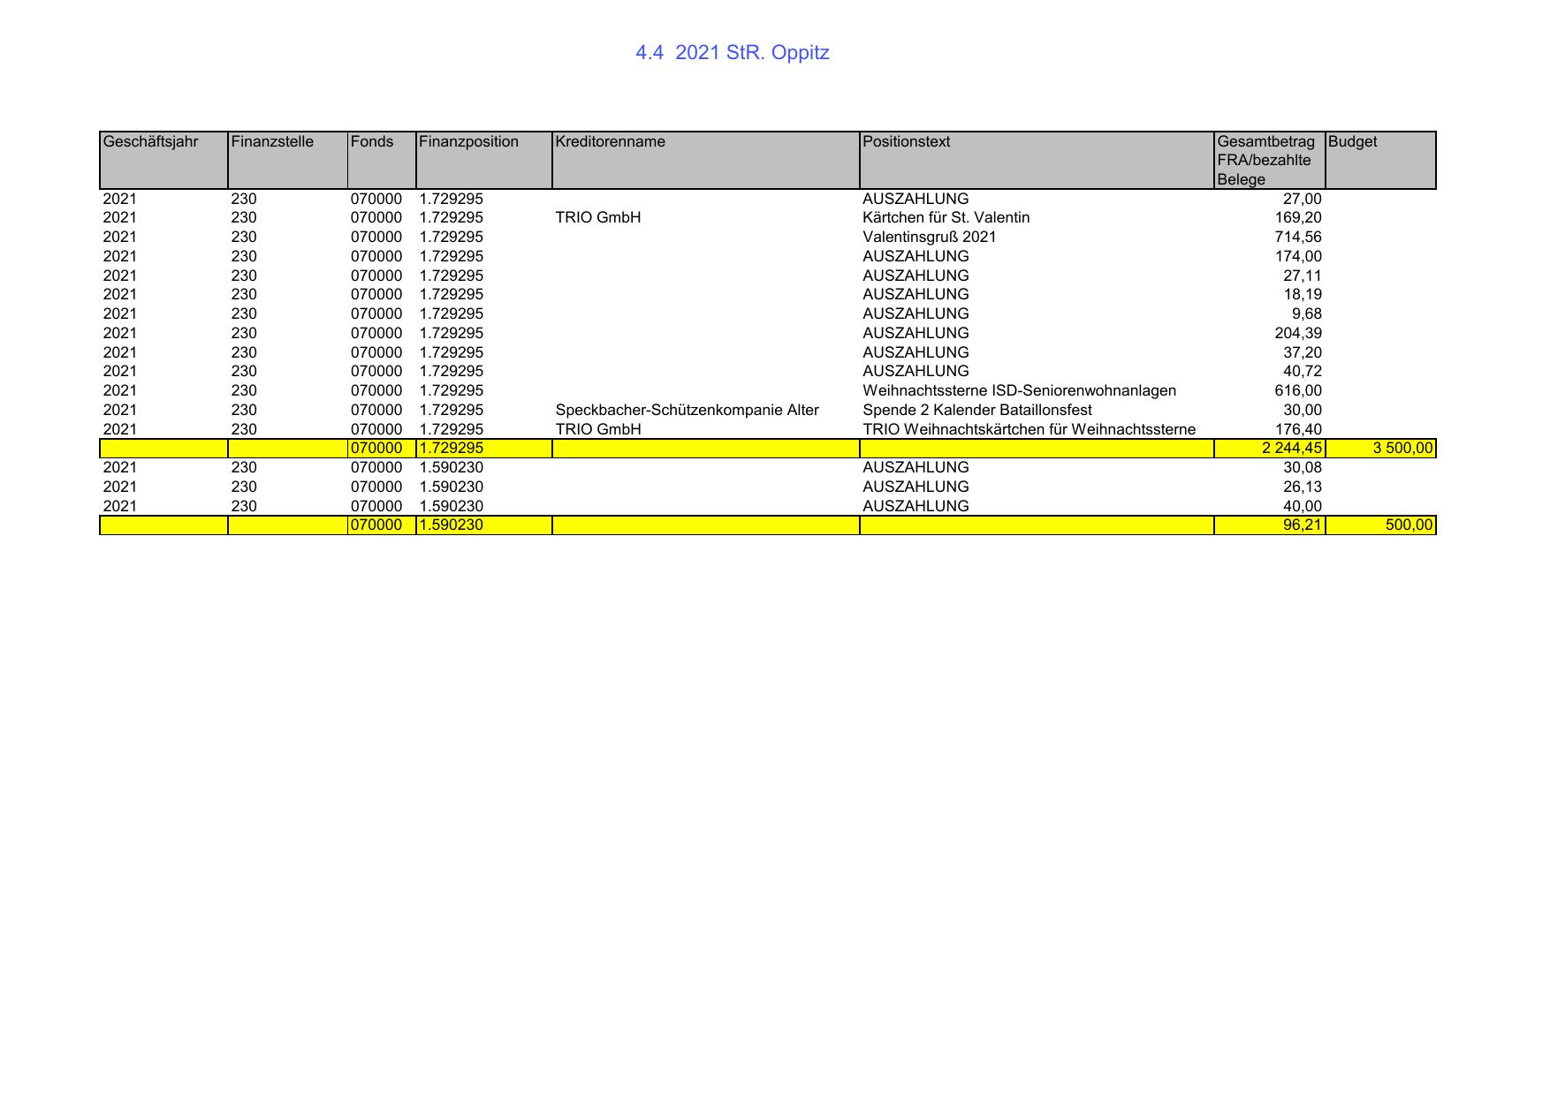Image resolution: width=1550 pixels, height=1095 pixels.
Task: Click the Finanzposition column header
Action: (468, 142)
